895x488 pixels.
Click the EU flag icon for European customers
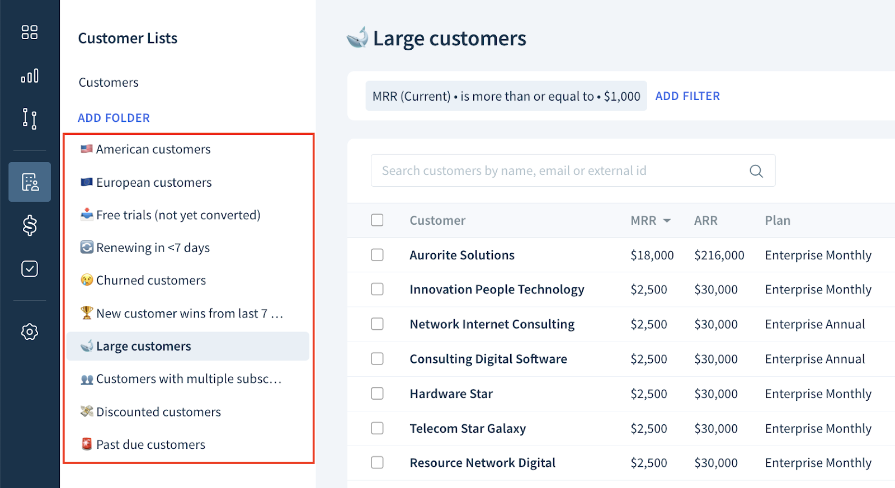click(x=87, y=182)
